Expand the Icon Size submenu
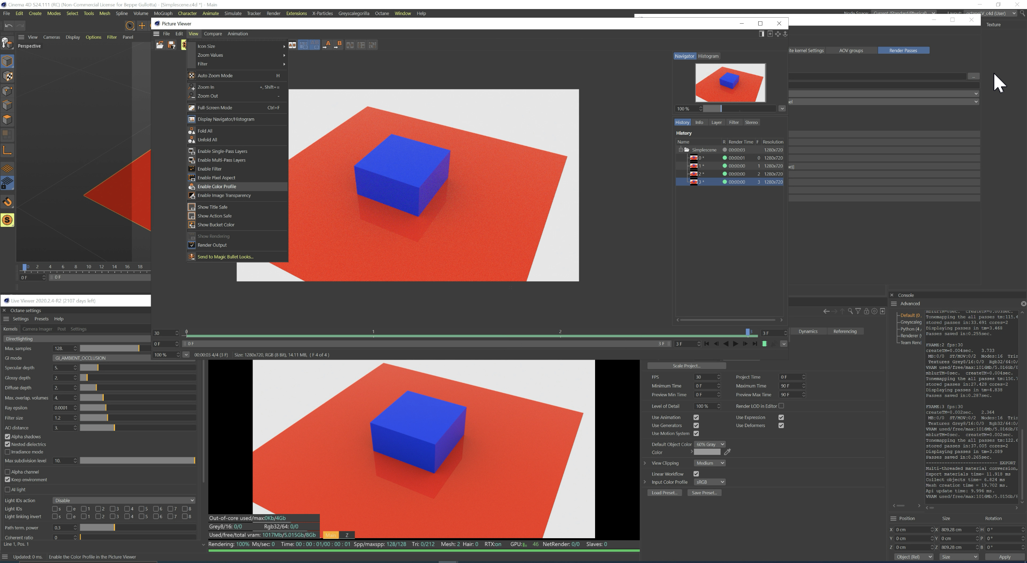This screenshot has height=563, width=1027. click(238, 46)
